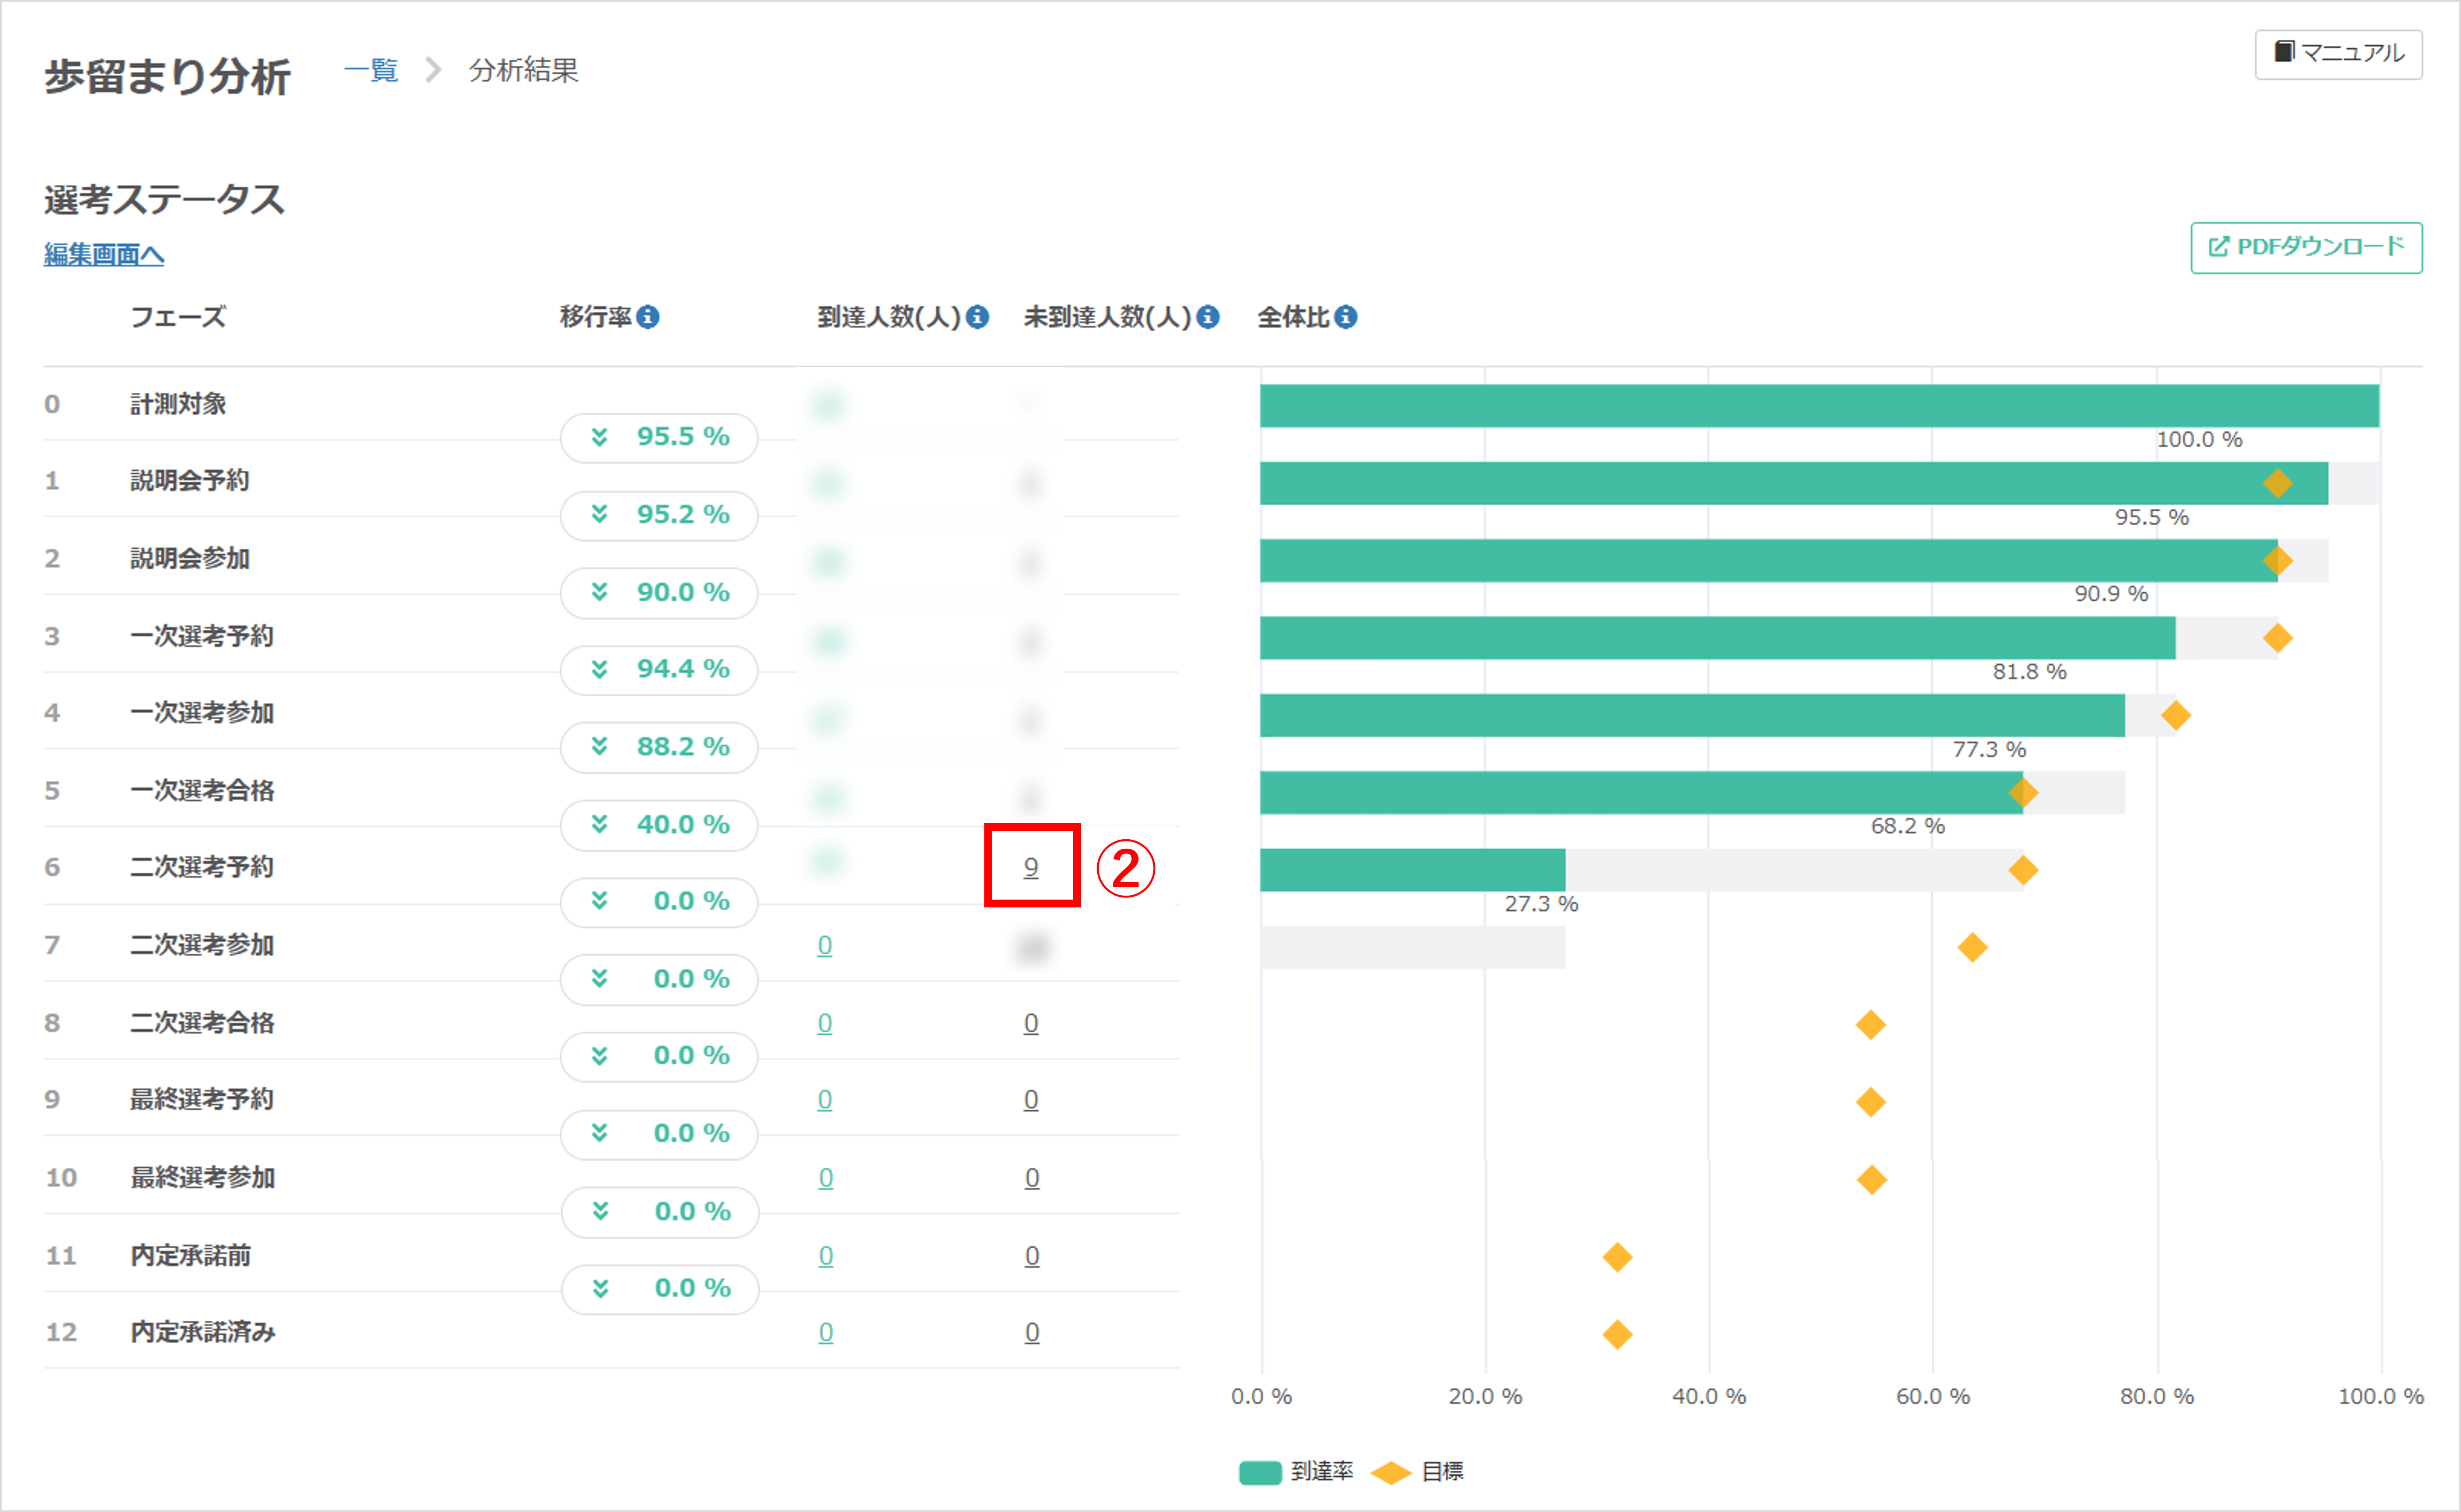2461x1512 pixels.
Task: Click 未到達人数 0 for 二次選考合格
Action: [1031, 1023]
